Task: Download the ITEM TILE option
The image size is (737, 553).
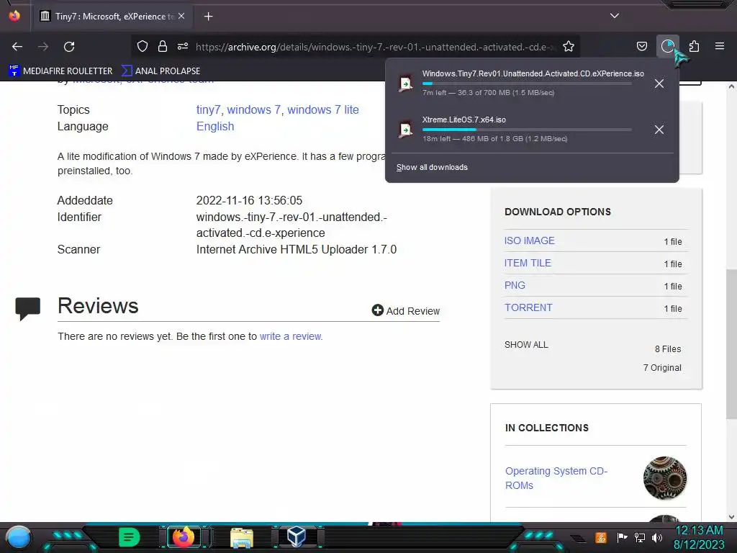Action: click(528, 264)
